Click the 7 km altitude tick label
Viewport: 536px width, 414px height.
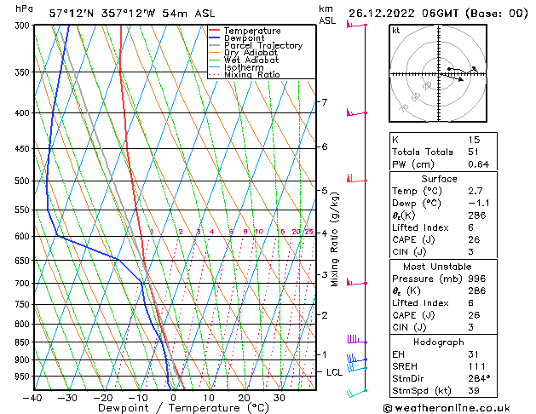coord(324,101)
